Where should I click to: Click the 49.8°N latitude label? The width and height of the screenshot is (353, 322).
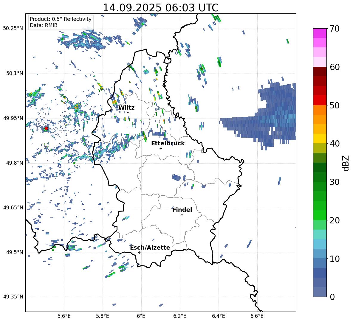click(x=14, y=163)
